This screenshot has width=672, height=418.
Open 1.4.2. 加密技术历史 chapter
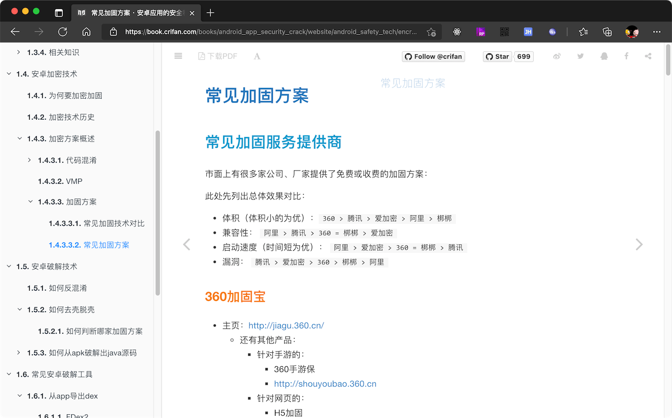[61, 117]
